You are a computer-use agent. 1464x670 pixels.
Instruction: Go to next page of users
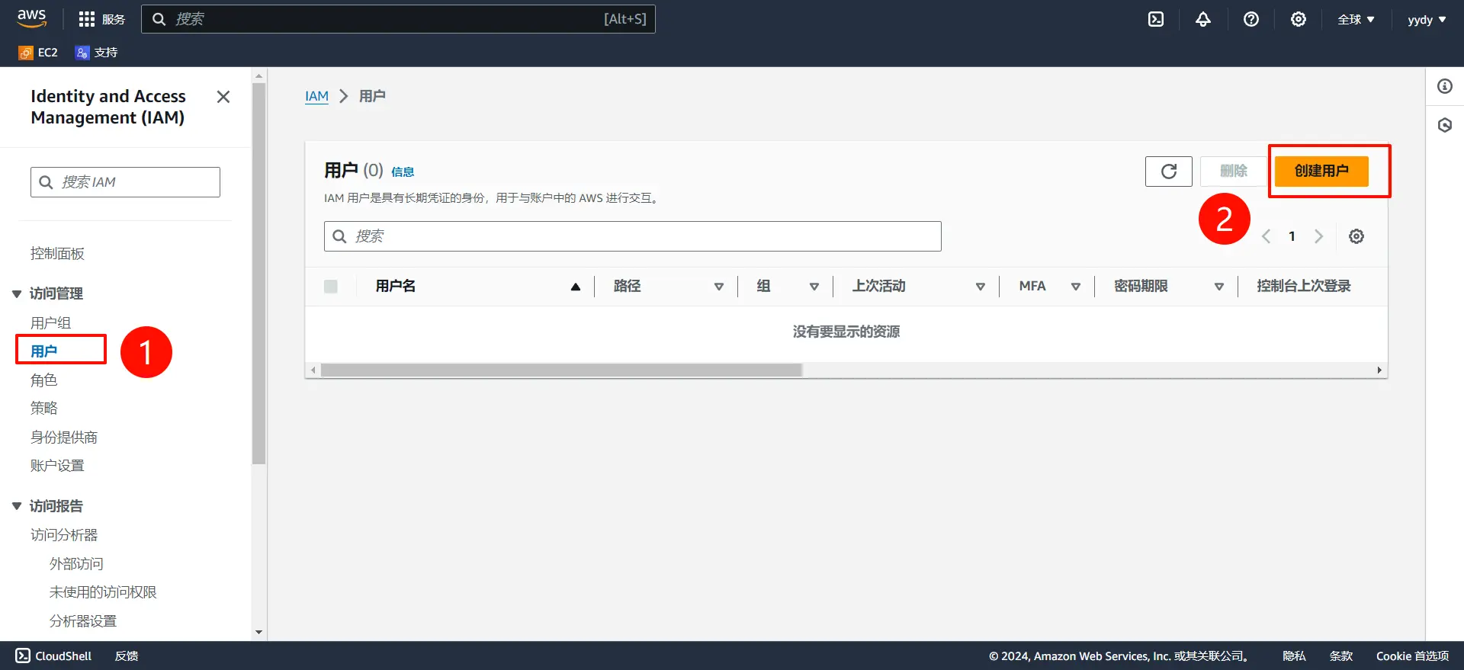pyautogui.click(x=1318, y=236)
